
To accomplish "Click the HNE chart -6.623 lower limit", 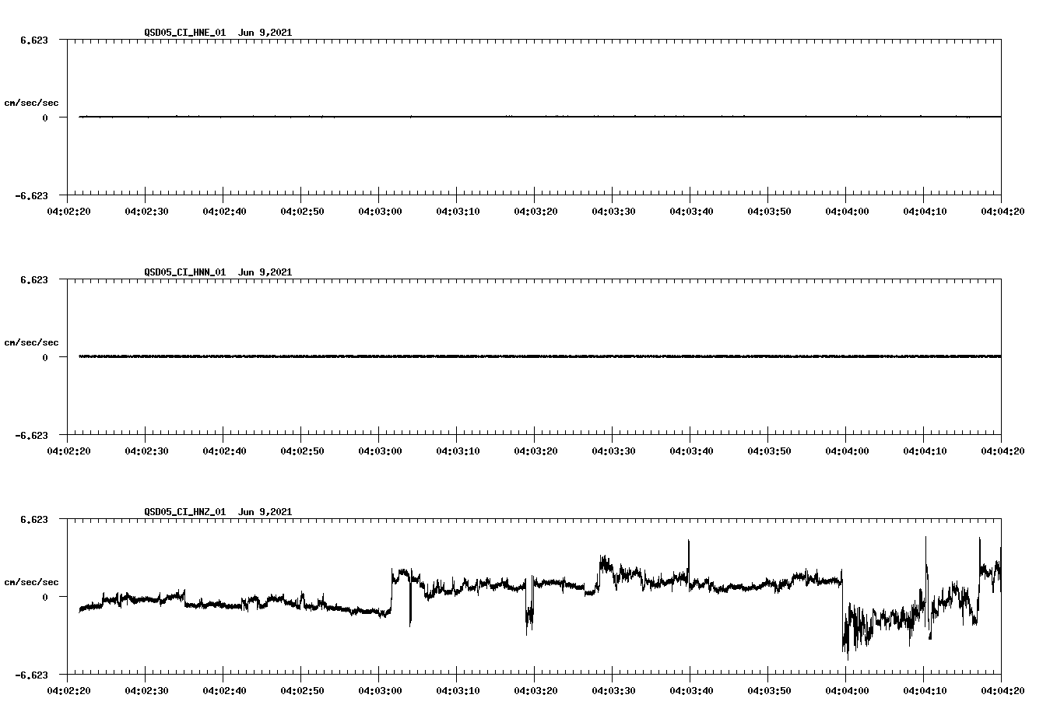I will (x=32, y=195).
